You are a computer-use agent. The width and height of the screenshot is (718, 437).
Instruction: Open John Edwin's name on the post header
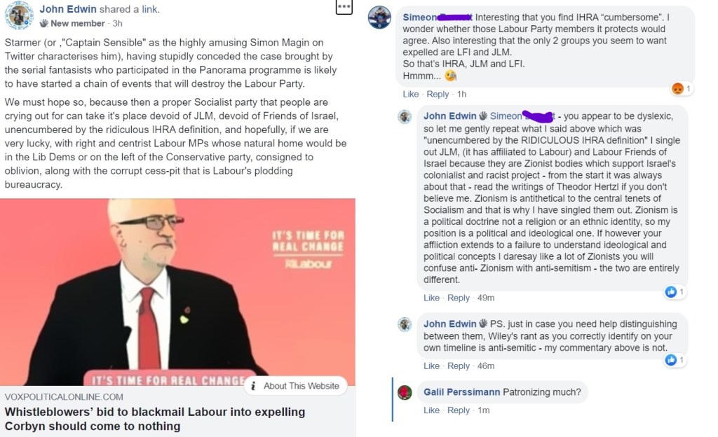(68, 9)
